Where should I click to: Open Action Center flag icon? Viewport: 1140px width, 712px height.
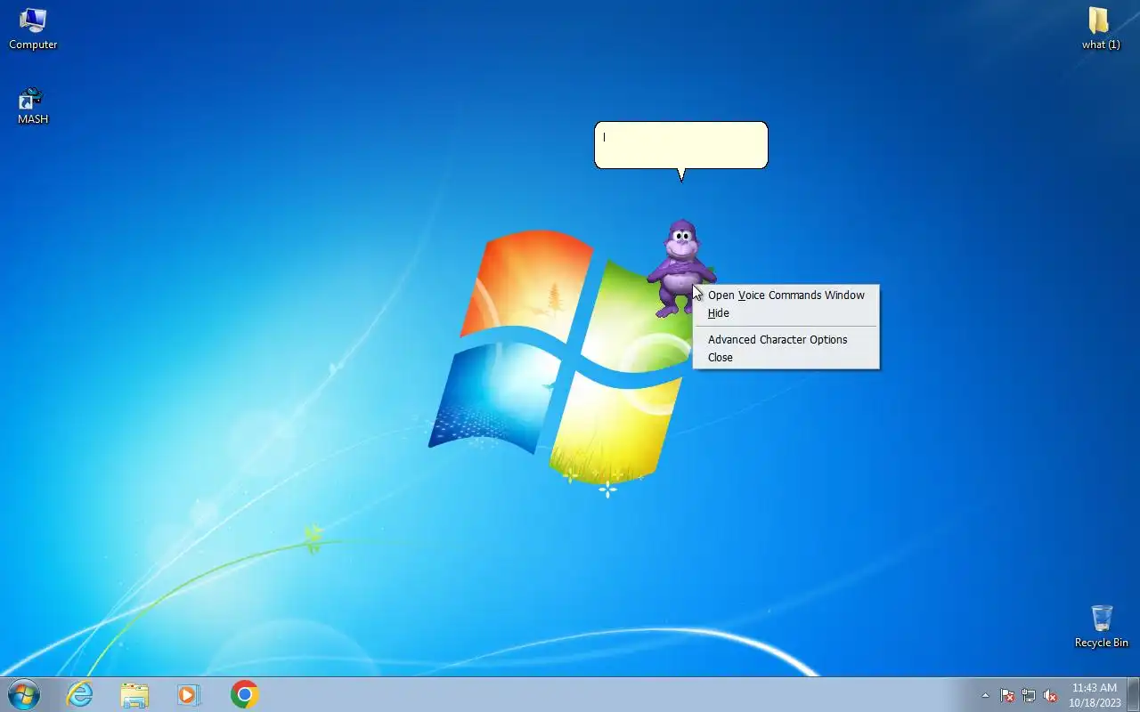pyautogui.click(x=1007, y=695)
